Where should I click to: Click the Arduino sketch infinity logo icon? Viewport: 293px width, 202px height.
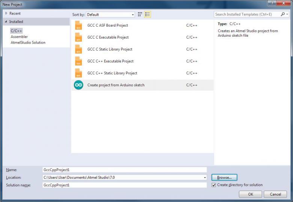(x=79, y=85)
